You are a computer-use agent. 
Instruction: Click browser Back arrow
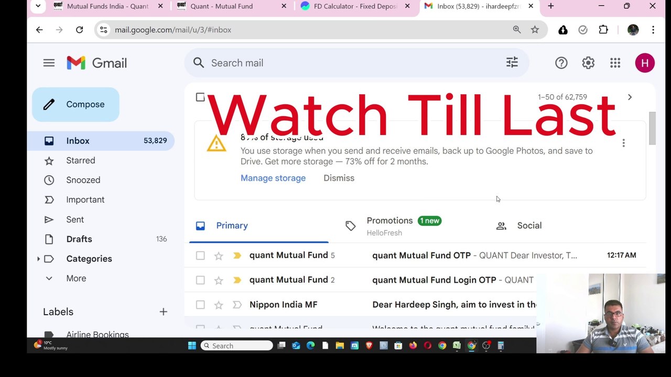[39, 30]
